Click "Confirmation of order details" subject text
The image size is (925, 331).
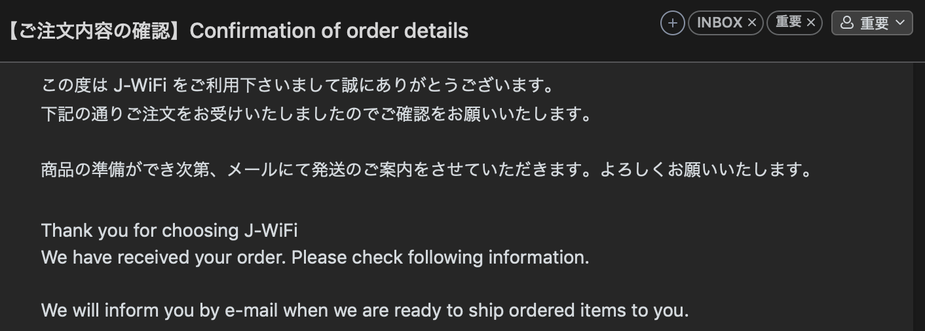pyautogui.click(x=329, y=31)
